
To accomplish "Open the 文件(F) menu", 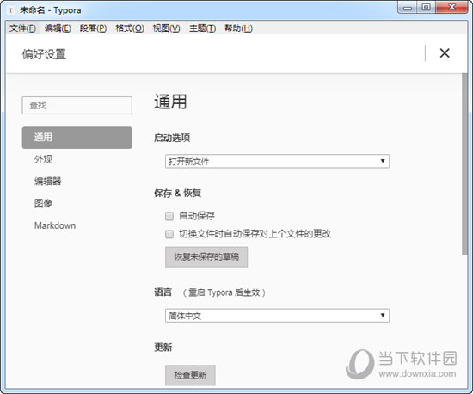I will point(22,28).
